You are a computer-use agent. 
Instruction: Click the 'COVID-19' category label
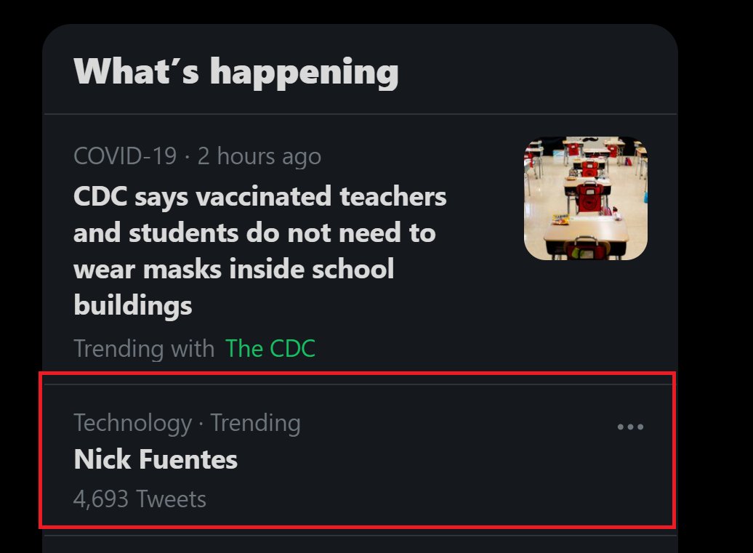click(x=125, y=156)
